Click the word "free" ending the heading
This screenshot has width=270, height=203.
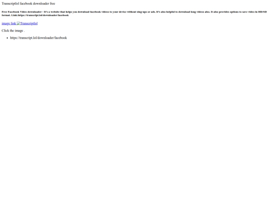pyautogui.click(x=52, y=4)
